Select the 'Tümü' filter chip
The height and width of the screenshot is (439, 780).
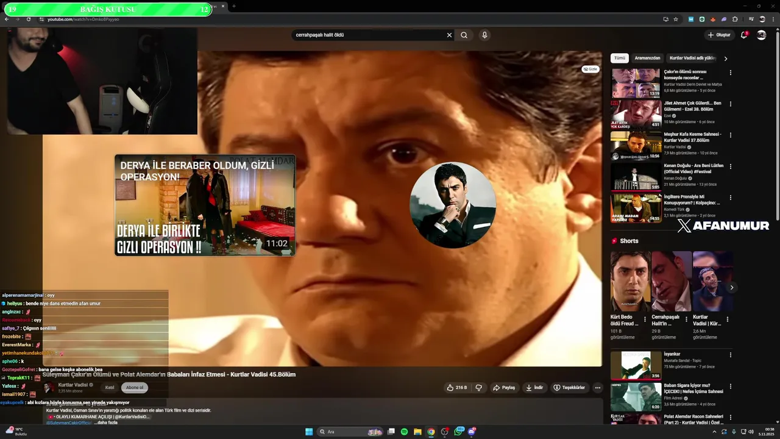coord(619,58)
